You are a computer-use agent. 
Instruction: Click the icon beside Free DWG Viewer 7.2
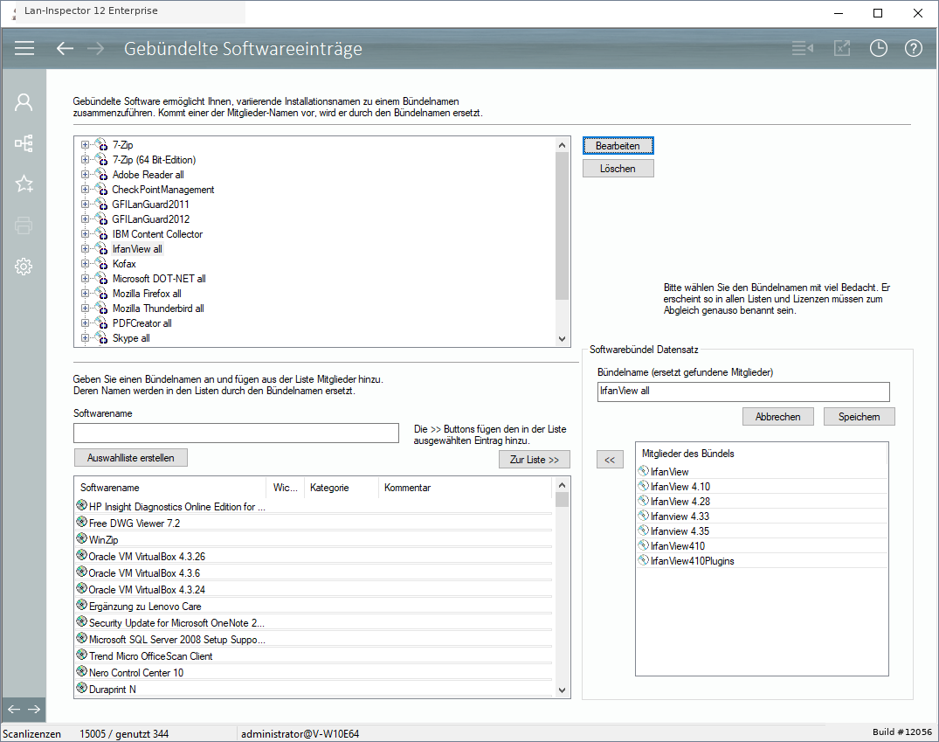click(82, 522)
